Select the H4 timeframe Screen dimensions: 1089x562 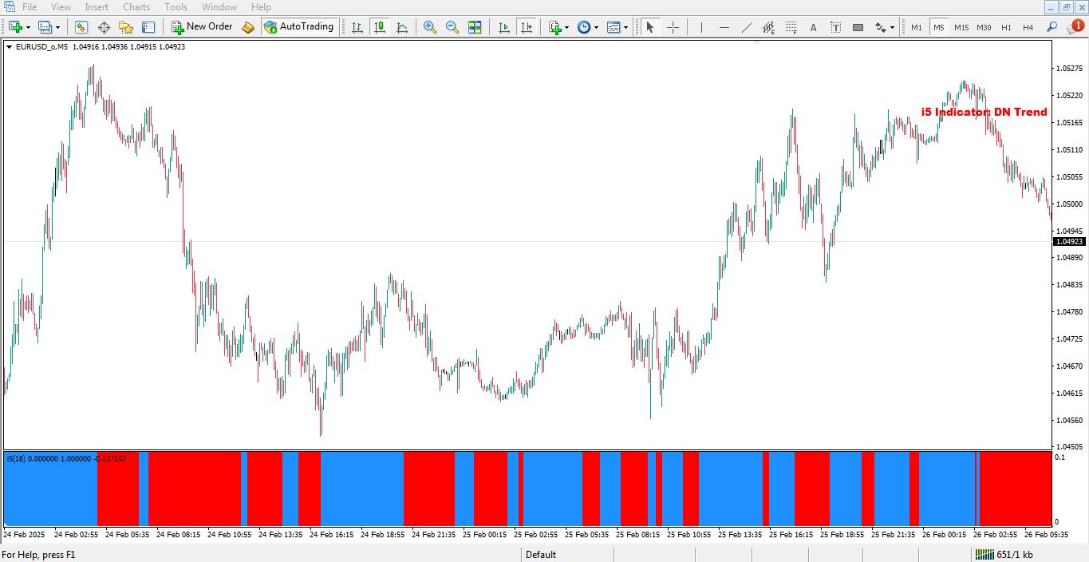[1028, 27]
